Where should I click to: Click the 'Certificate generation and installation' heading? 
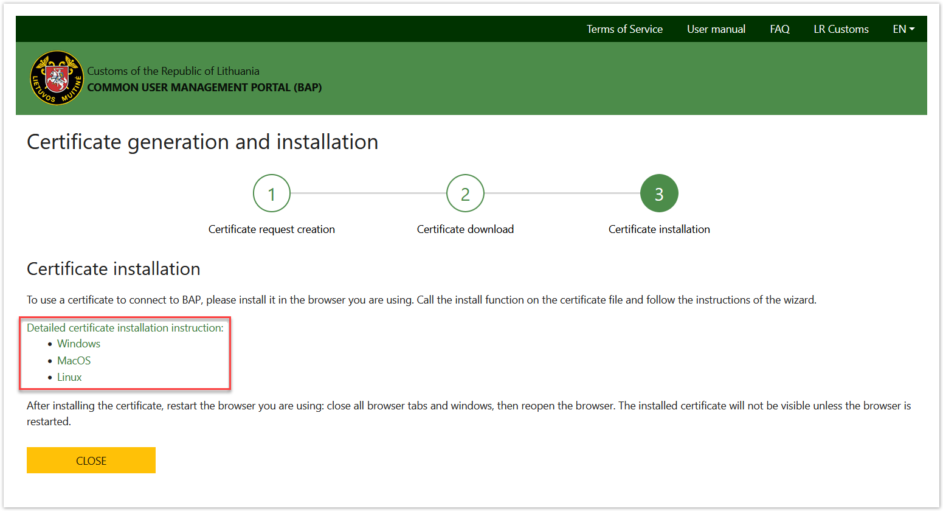tap(202, 142)
